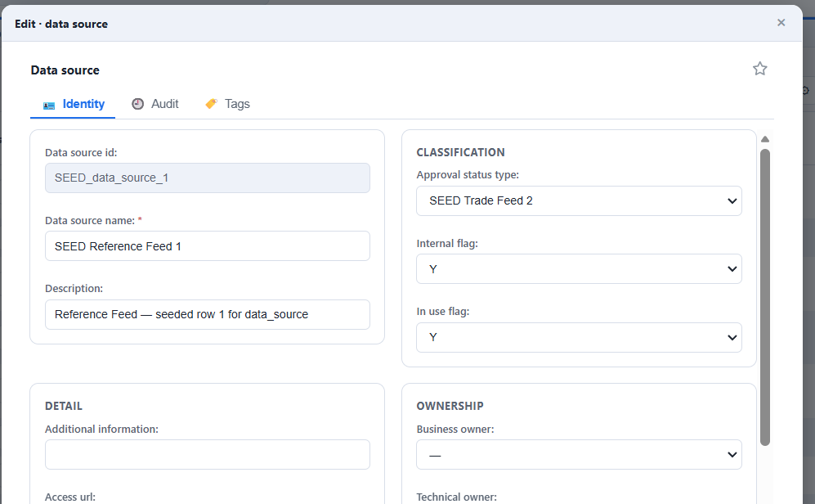Screen dimensions: 815x504
Task: Edit the Data source name field
Action: pos(208,246)
